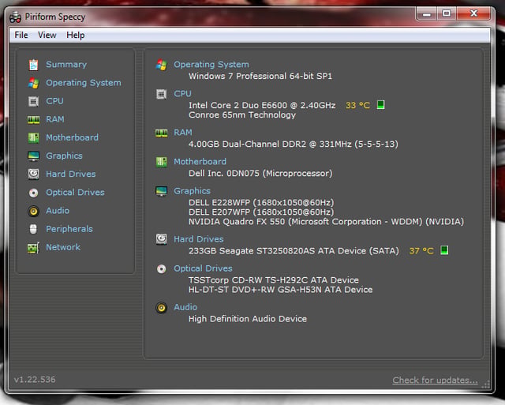Click the Hard Drives heading in summary
This screenshot has width=505, height=405.
pyautogui.click(x=199, y=239)
